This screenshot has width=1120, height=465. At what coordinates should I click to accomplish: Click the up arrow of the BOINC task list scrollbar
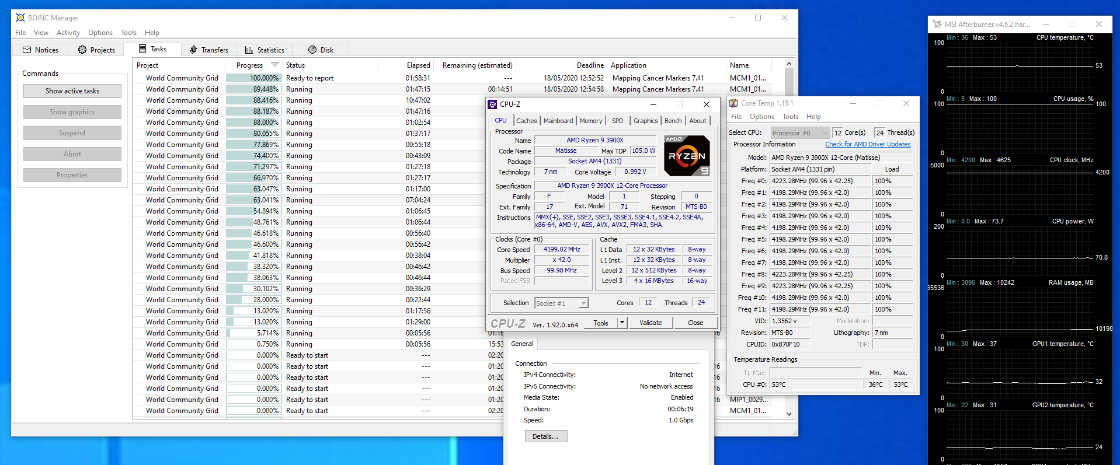pos(789,64)
